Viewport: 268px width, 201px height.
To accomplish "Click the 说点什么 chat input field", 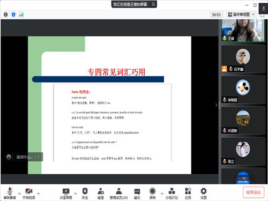I will pyautogui.click(x=24, y=157).
